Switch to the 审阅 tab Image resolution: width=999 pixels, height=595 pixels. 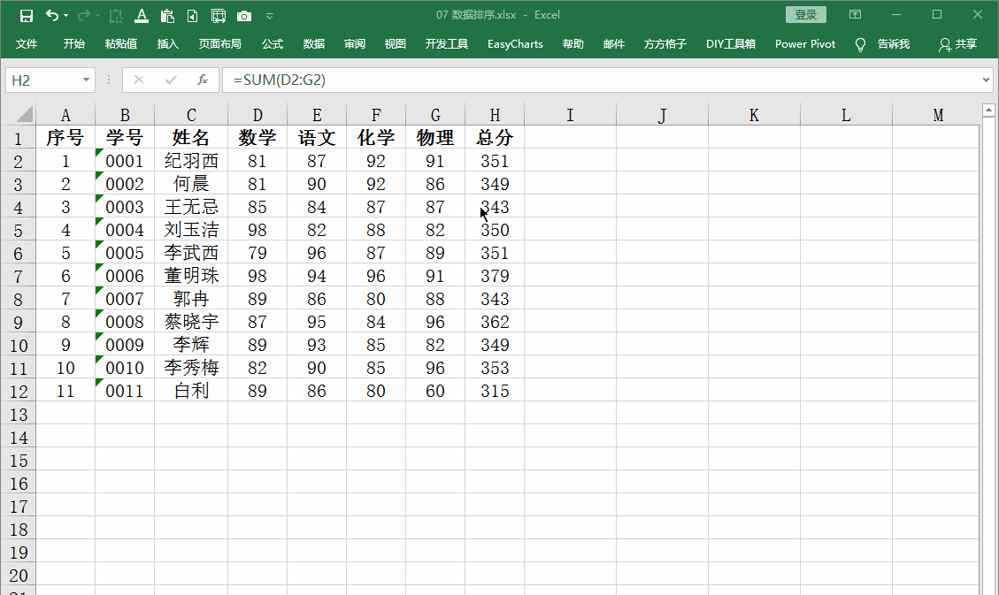point(354,44)
